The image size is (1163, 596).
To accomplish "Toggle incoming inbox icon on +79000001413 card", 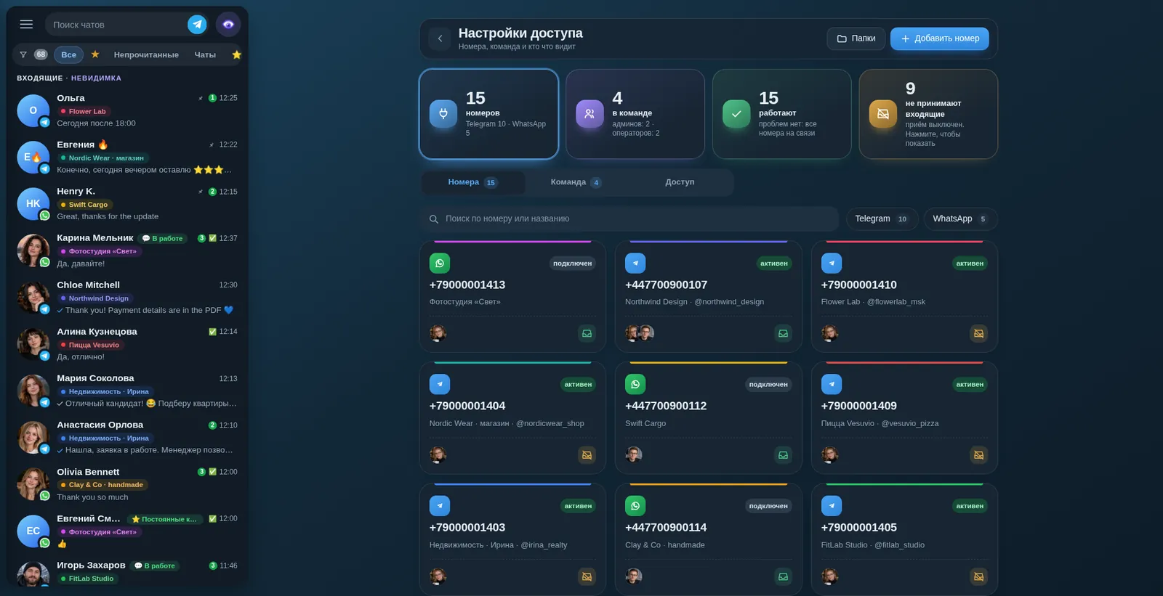I will 587,333.
